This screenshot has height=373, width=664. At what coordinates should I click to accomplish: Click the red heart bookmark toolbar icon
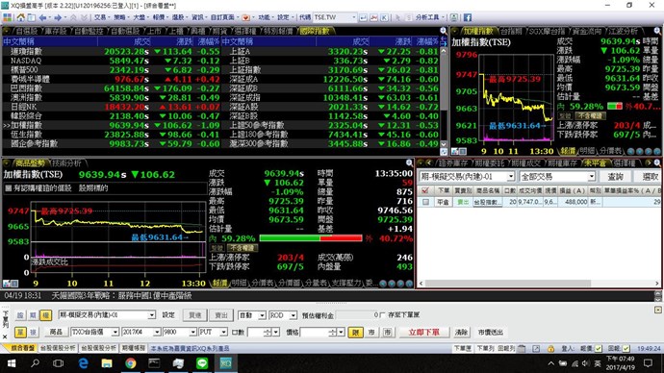pyautogui.click(x=245, y=17)
